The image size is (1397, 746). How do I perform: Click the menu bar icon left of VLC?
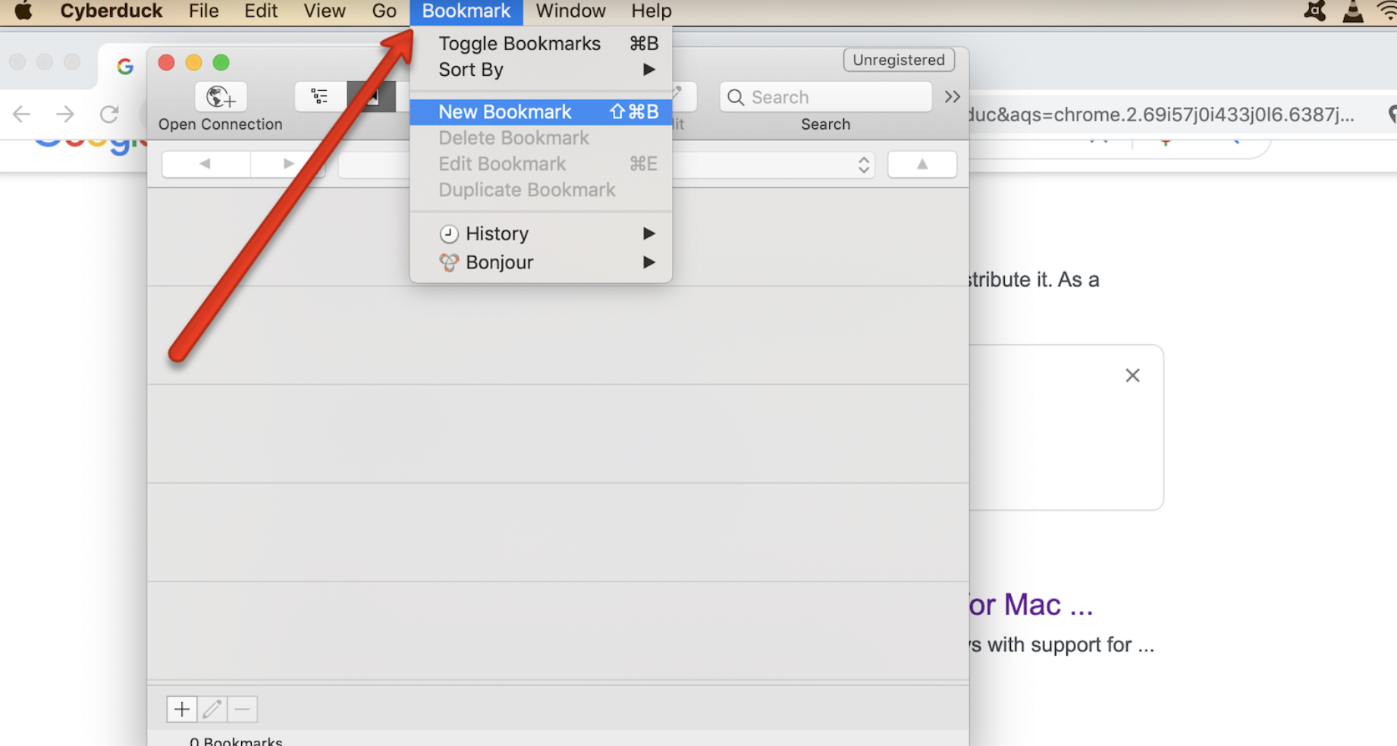coord(1314,11)
